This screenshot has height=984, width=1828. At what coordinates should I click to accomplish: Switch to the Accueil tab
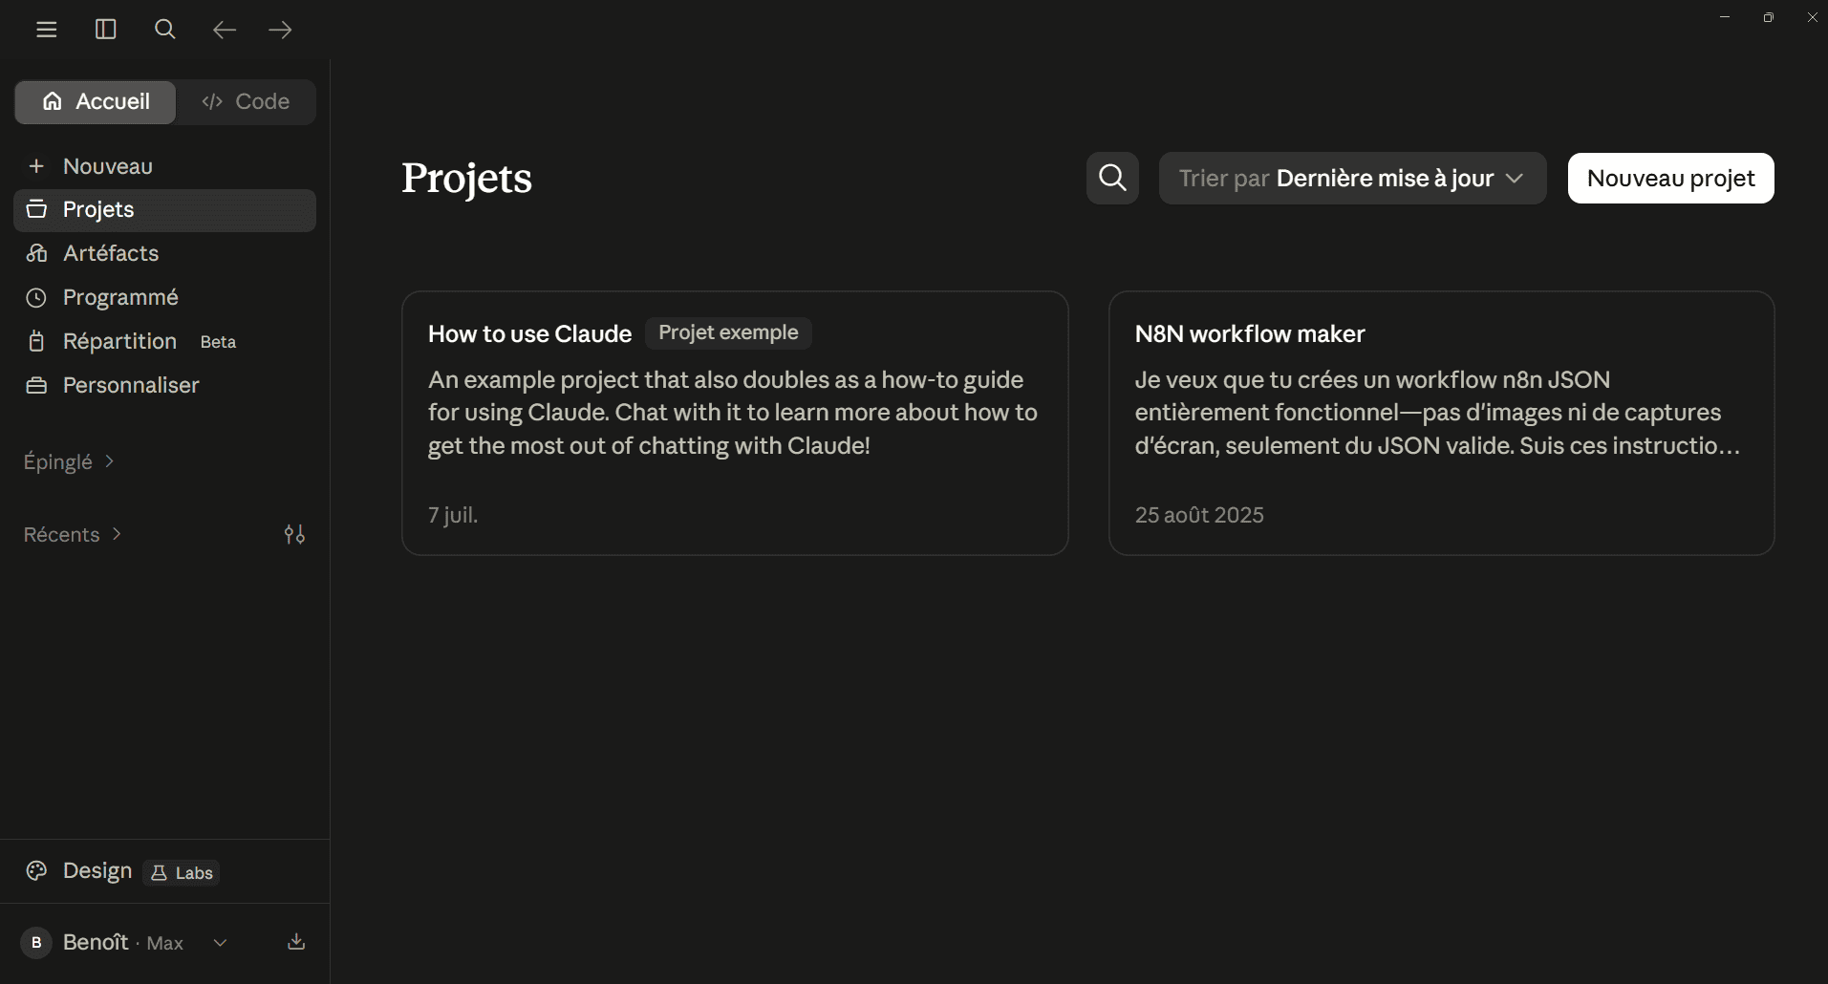[96, 101]
